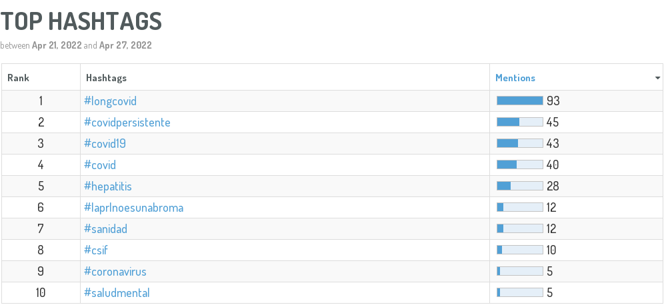The height and width of the screenshot is (307, 670).
Task: Sort table by Mentions column header
Action: pos(515,78)
